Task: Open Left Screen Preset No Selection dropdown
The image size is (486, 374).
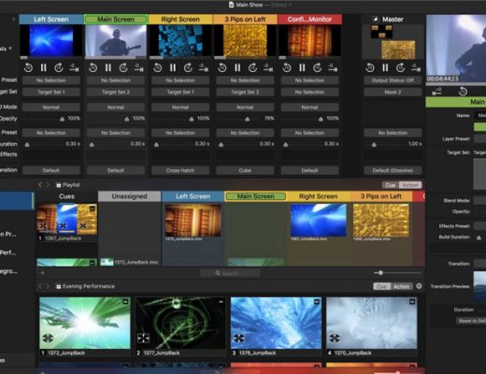Action: pyautogui.click(x=51, y=80)
